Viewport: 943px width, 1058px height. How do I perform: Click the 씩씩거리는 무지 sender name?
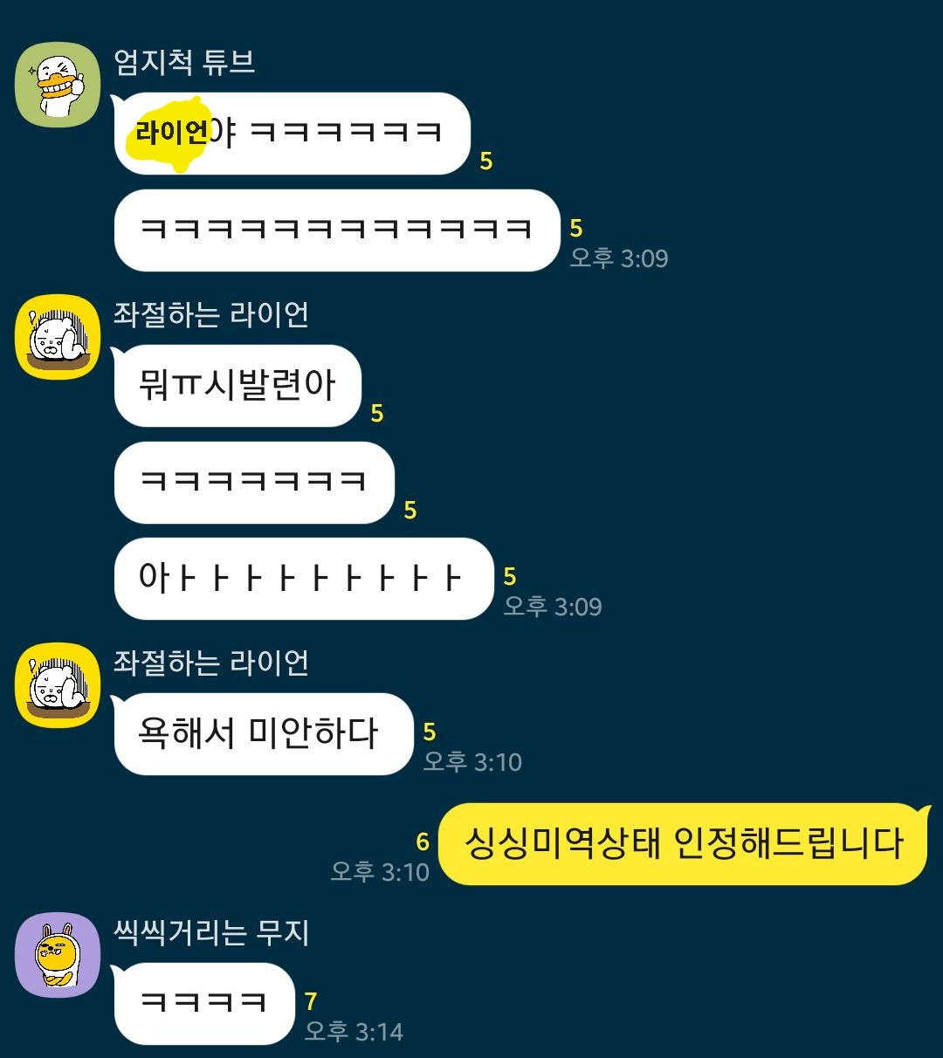[x=211, y=933]
